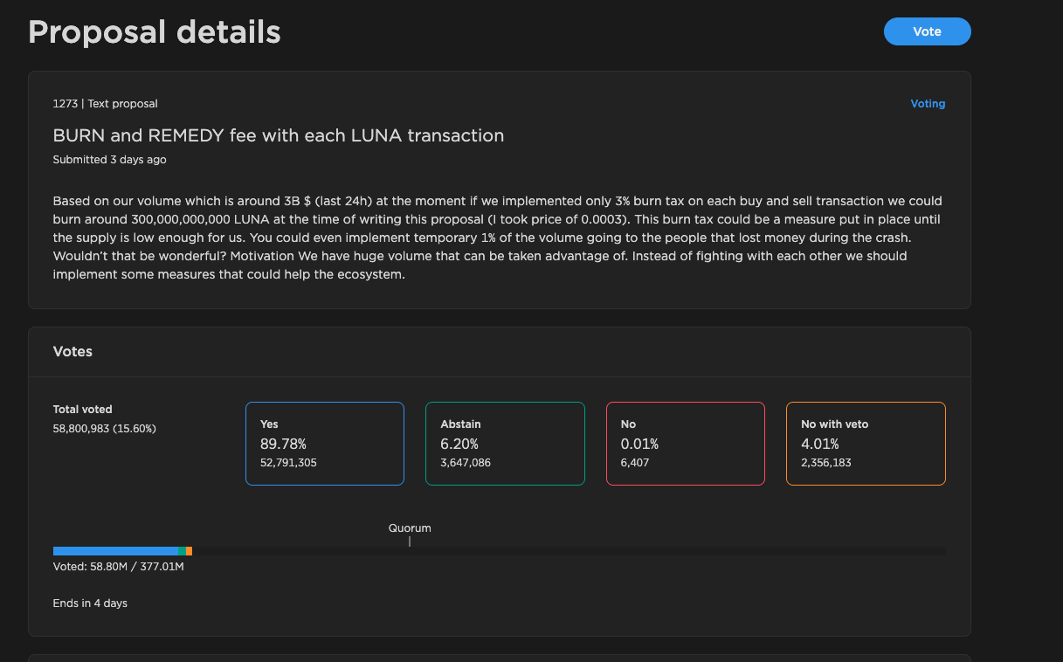Click the orange veto segment of vote bar

[x=190, y=551]
